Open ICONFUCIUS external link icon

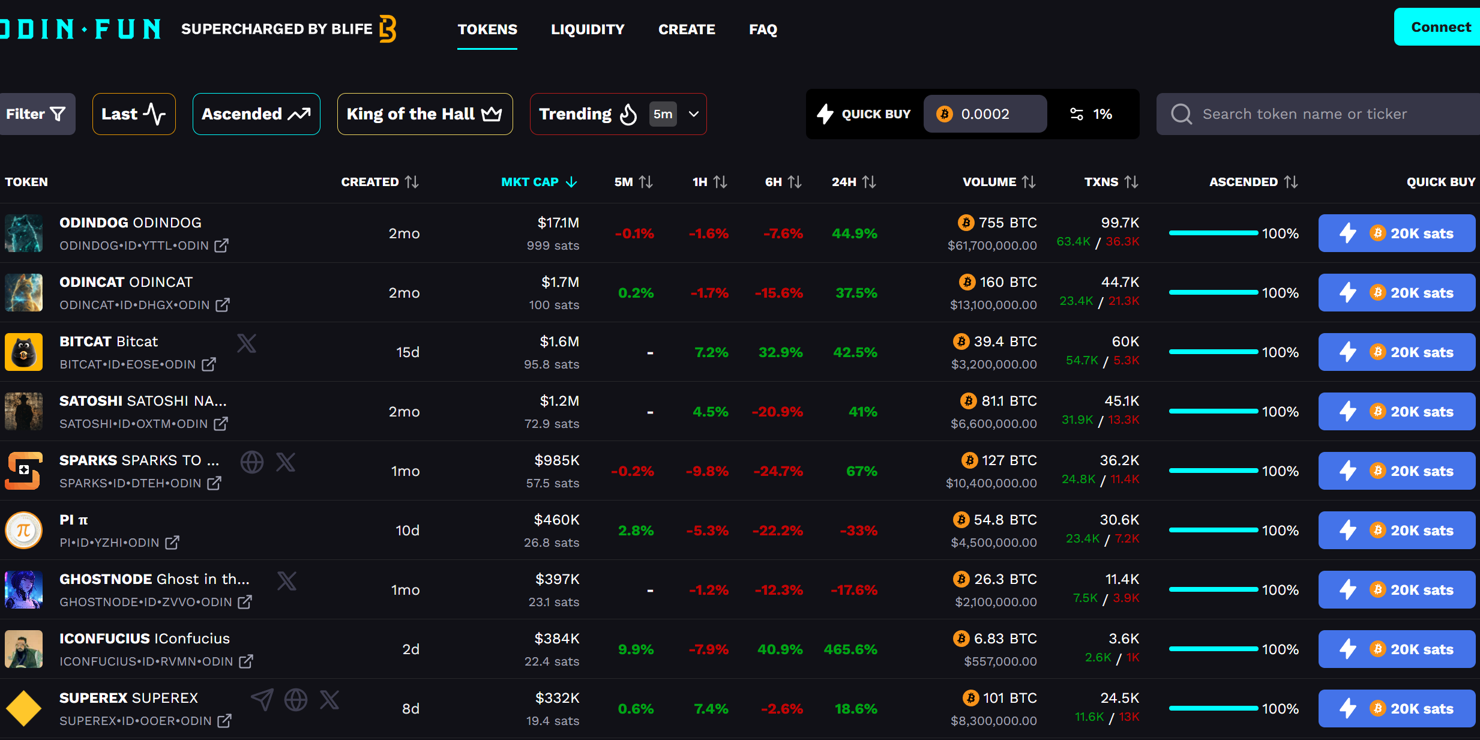(x=246, y=661)
